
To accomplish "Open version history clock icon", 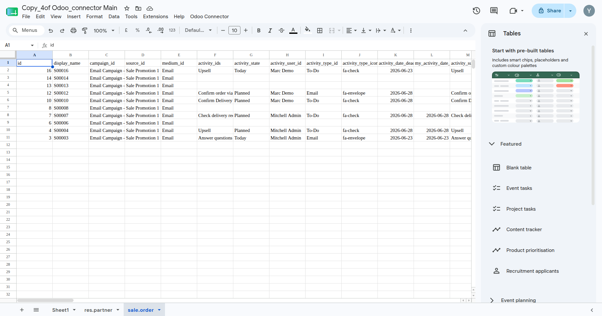I will [476, 11].
